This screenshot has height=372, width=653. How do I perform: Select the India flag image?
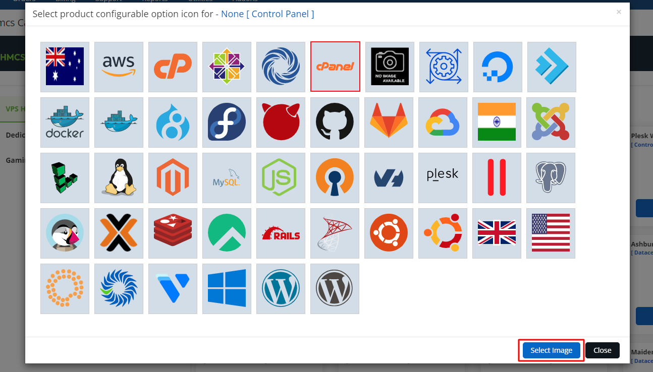click(497, 122)
